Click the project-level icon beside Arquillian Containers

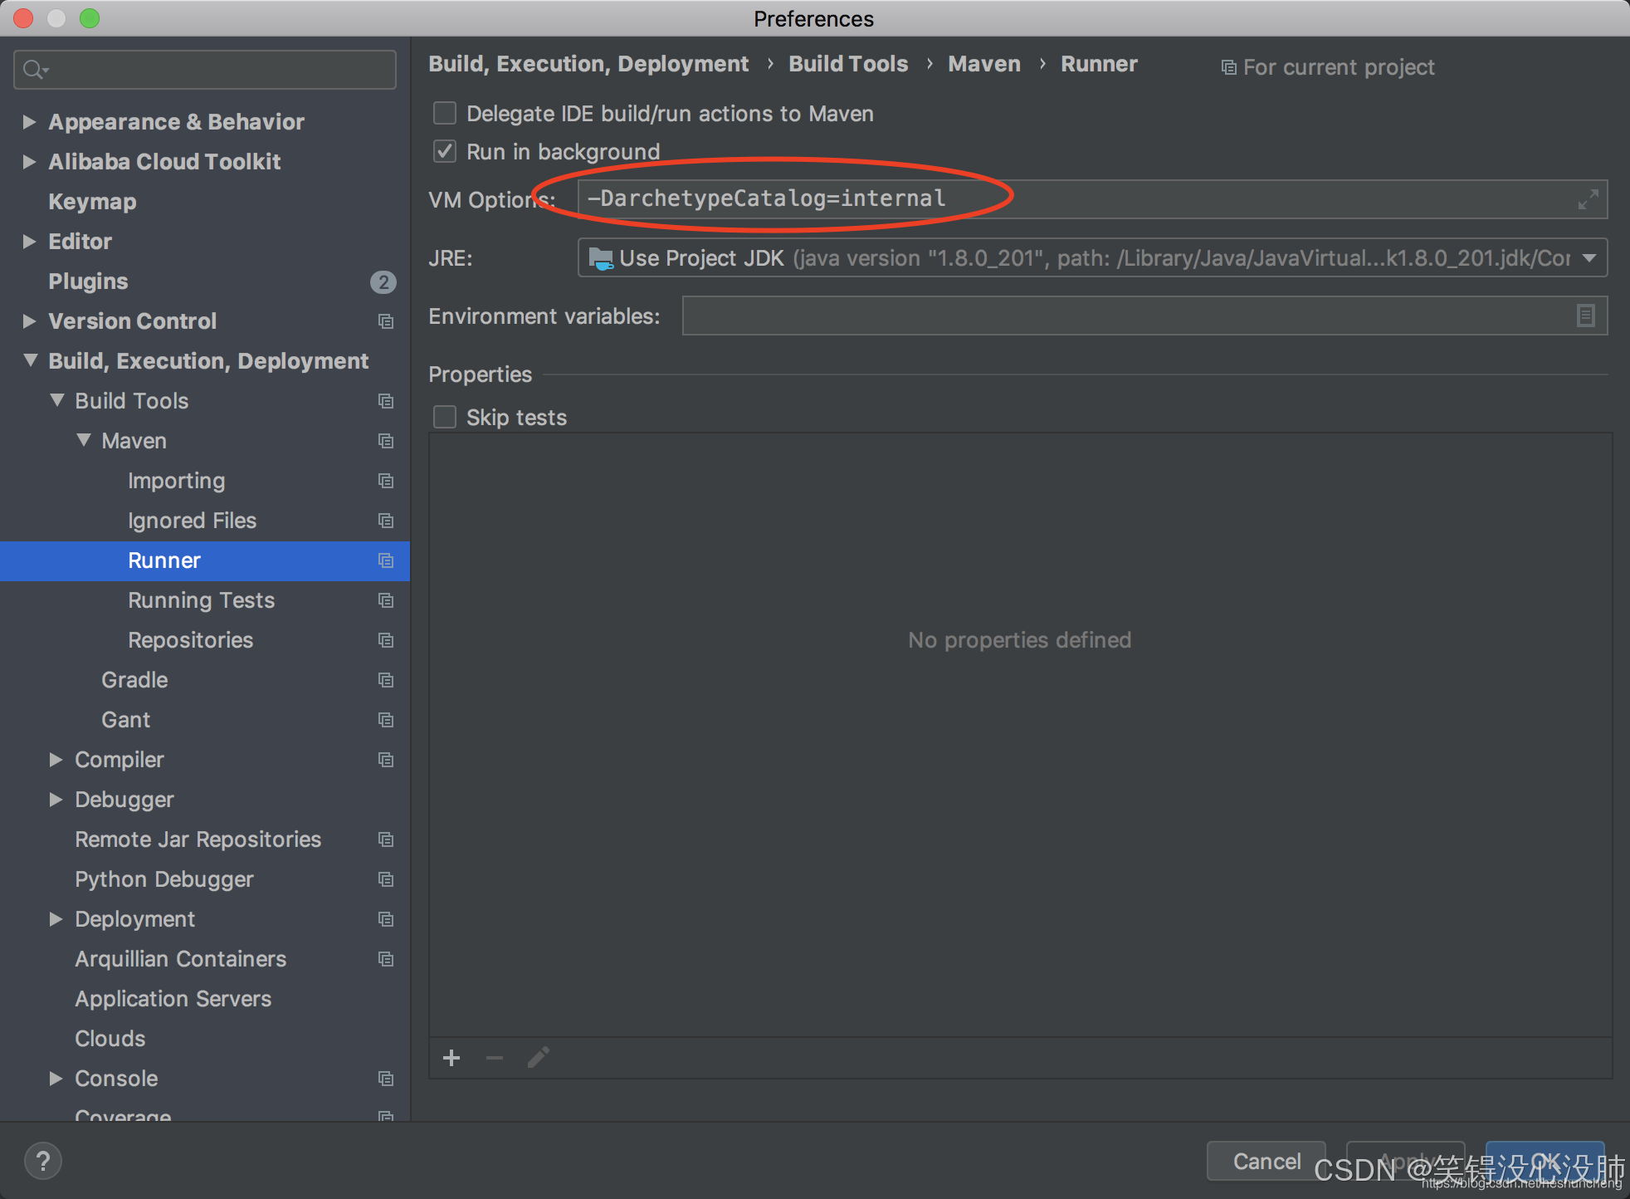[386, 959]
